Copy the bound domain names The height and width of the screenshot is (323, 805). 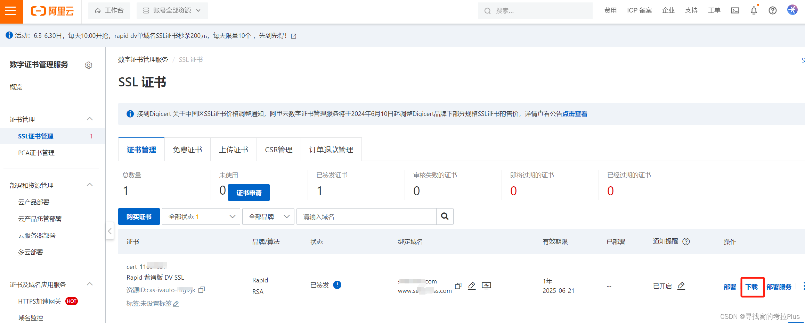[458, 286]
